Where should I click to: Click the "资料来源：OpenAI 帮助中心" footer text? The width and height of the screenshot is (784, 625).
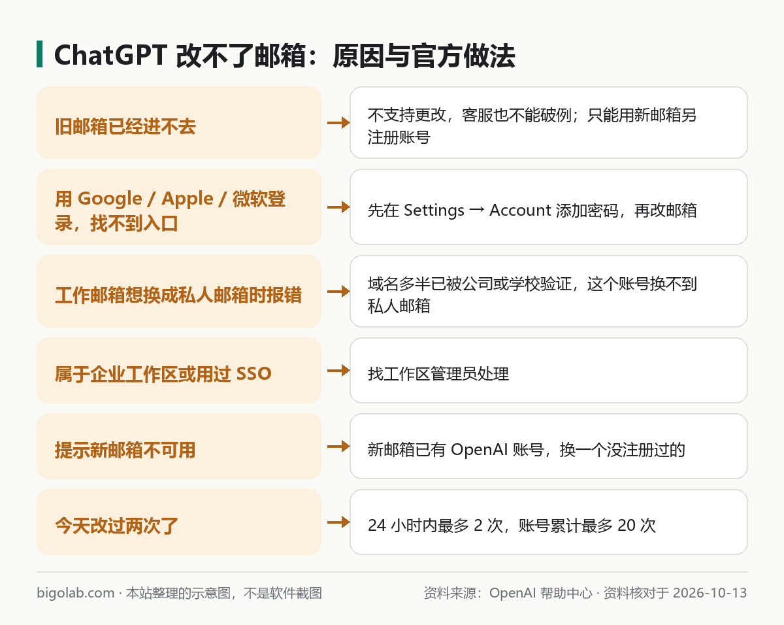508,593
